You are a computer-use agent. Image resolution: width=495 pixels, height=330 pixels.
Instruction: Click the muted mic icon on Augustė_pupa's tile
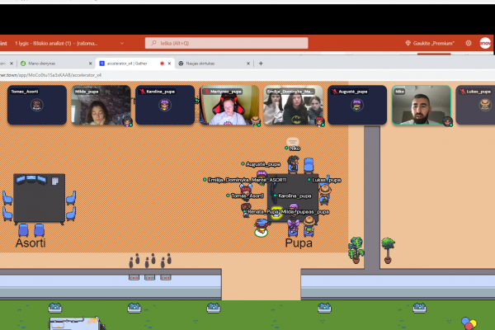[335, 92]
